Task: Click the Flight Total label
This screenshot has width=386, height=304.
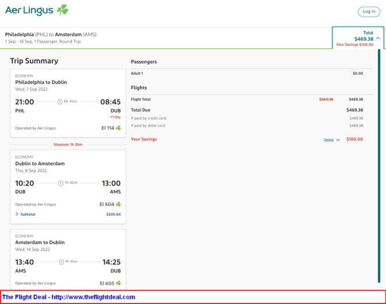Action: (x=141, y=100)
